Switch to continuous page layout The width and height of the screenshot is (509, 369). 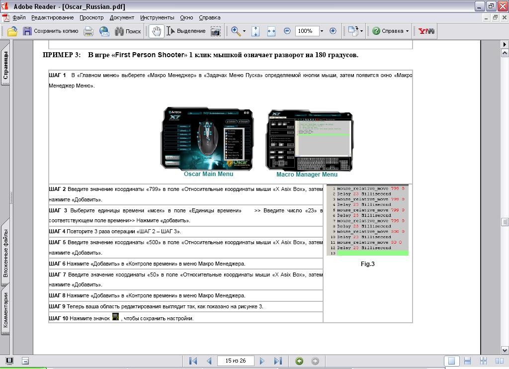click(467, 361)
